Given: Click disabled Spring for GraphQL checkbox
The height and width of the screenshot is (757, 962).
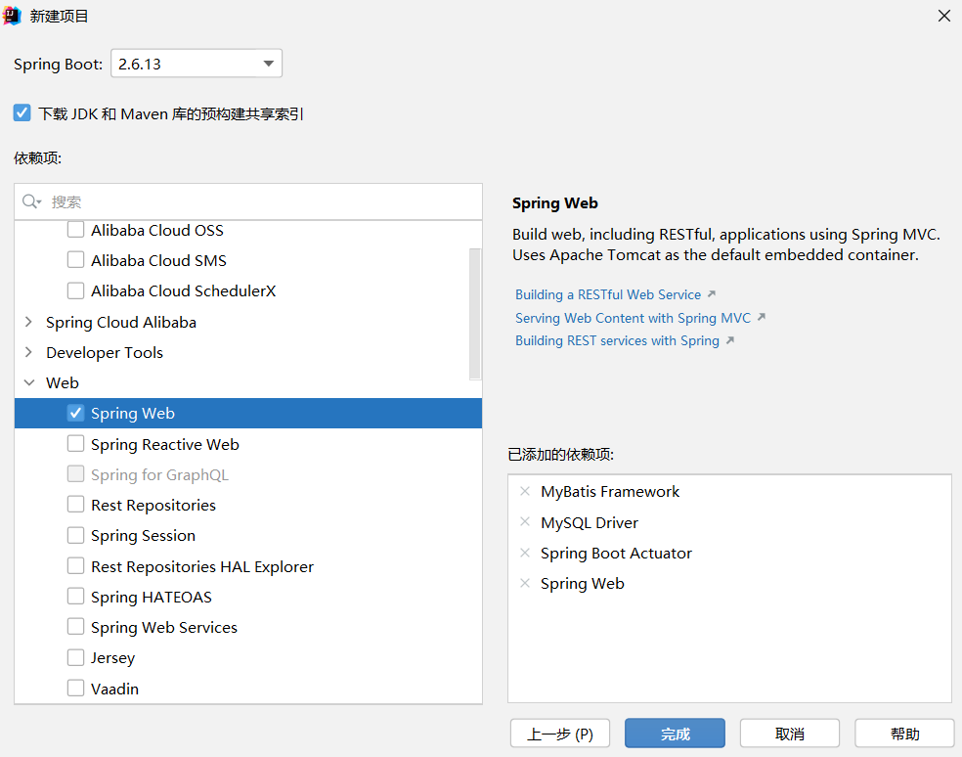Looking at the screenshot, I should (x=75, y=474).
